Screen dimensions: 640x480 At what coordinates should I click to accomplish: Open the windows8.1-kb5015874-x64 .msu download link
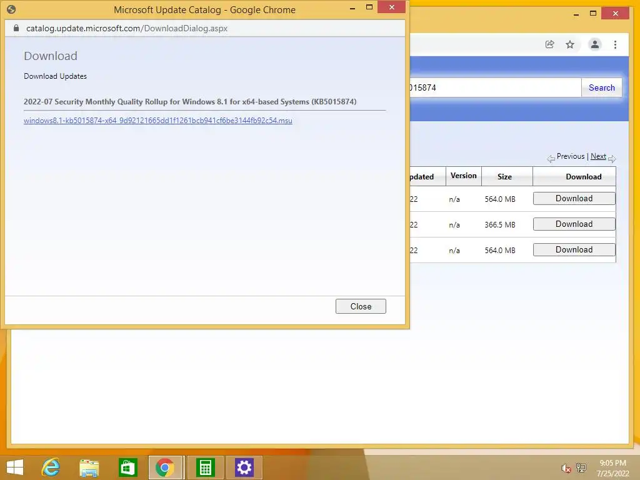(158, 121)
